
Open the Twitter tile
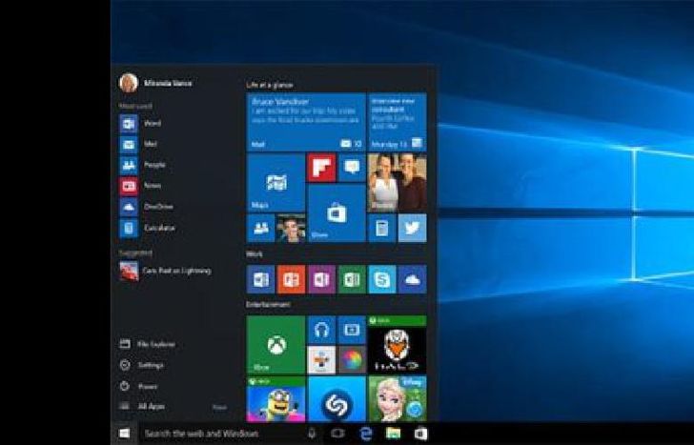point(413,229)
